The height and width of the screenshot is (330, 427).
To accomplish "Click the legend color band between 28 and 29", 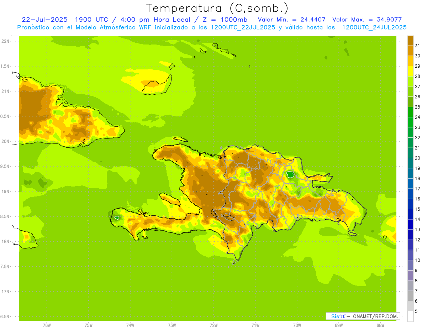I will (410, 71).
